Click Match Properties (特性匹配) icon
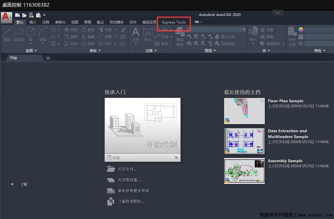 [x=292, y=36]
